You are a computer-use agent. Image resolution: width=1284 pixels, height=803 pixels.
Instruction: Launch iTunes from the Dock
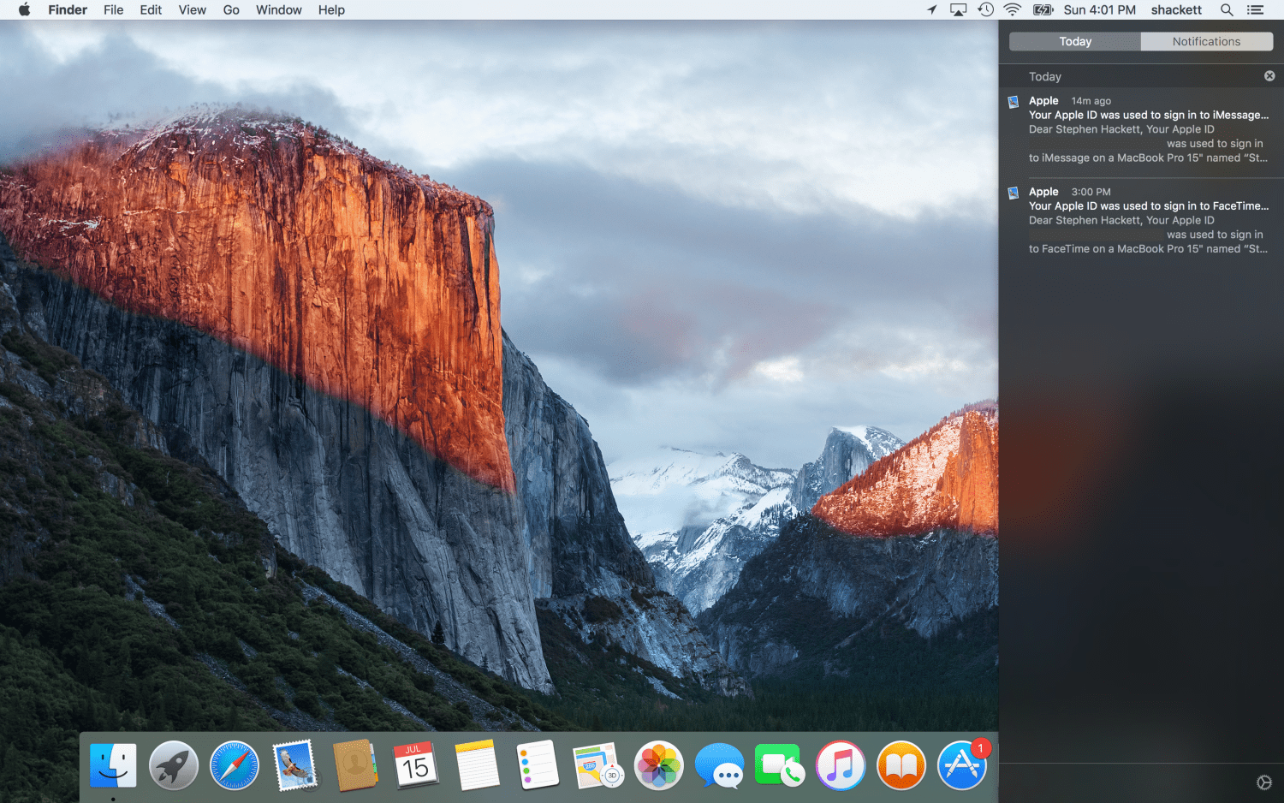tap(841, 764)
